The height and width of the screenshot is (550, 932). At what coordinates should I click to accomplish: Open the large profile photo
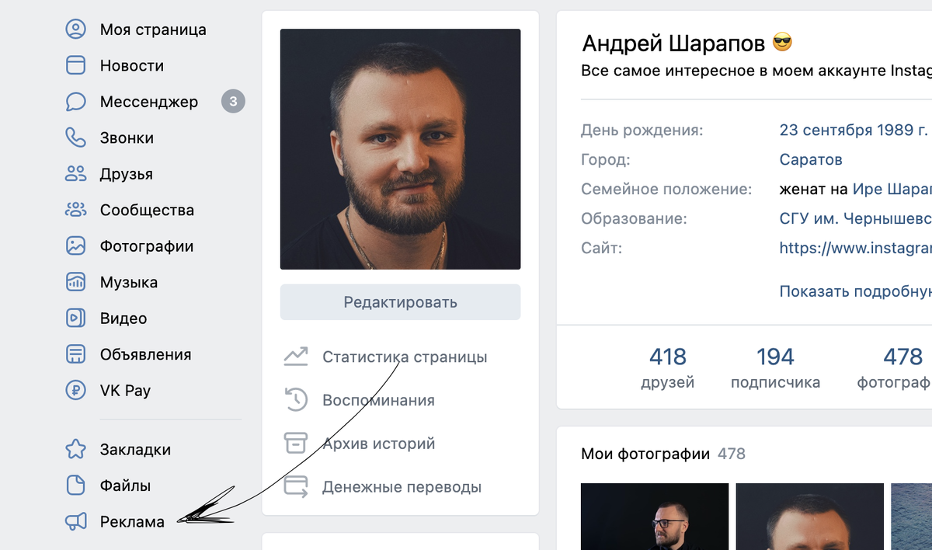click(x=400, y=149)
